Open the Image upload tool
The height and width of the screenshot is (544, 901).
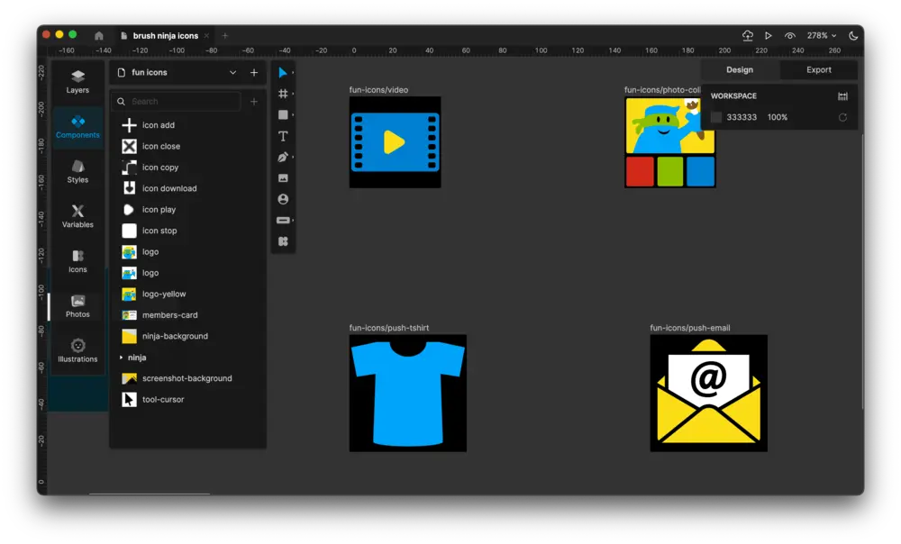tap(283, 177)
